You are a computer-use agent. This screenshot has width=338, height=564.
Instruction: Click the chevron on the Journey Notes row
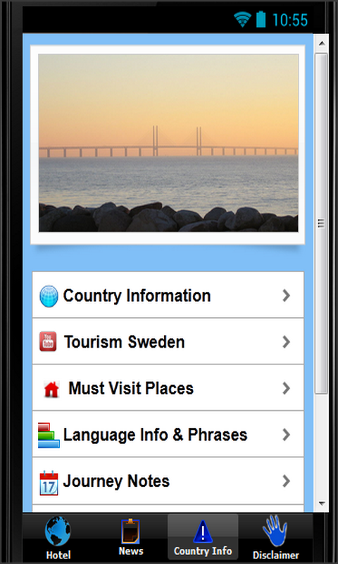[x=286, y=481]
